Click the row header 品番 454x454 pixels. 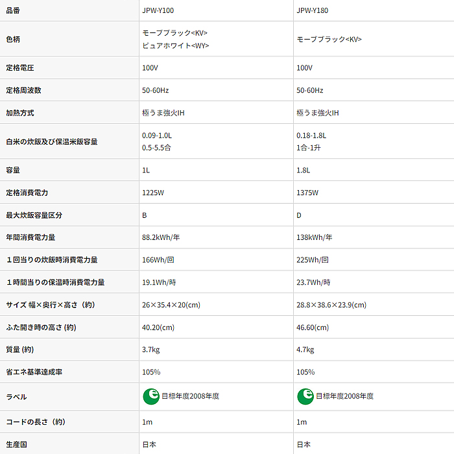click(x=13, y=10)
